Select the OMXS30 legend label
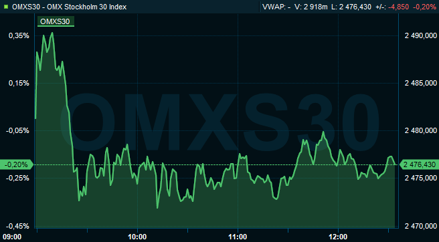This screenshot has height=242, width=439. [56, 21]
